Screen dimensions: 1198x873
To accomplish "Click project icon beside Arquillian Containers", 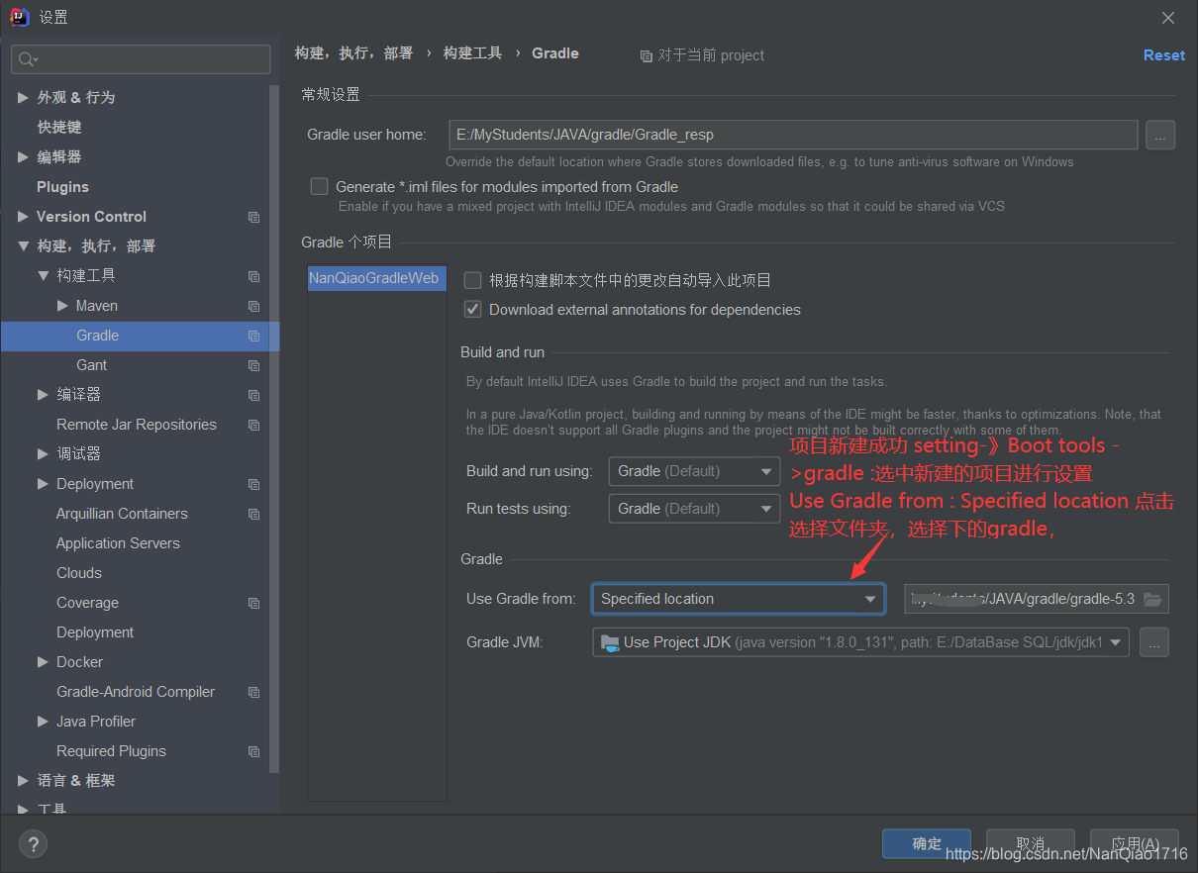I will pyautogui.click(x=254, y=514).
